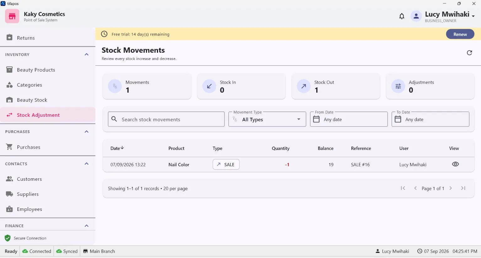Open Employees in the sidebar
The width and height of the screenshot is (481, 258).
pos(48,209)
